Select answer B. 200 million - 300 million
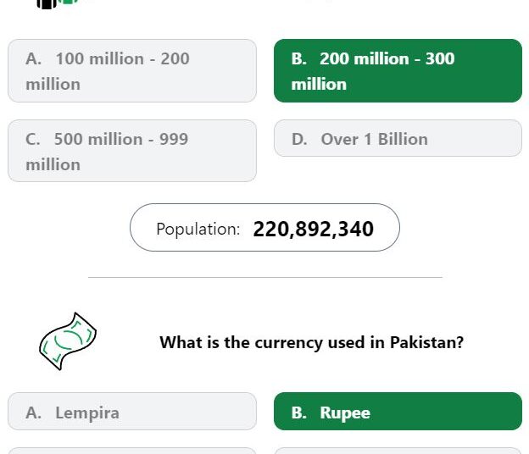The height and width of the screenshot is (454, 529). pos(398,71)
